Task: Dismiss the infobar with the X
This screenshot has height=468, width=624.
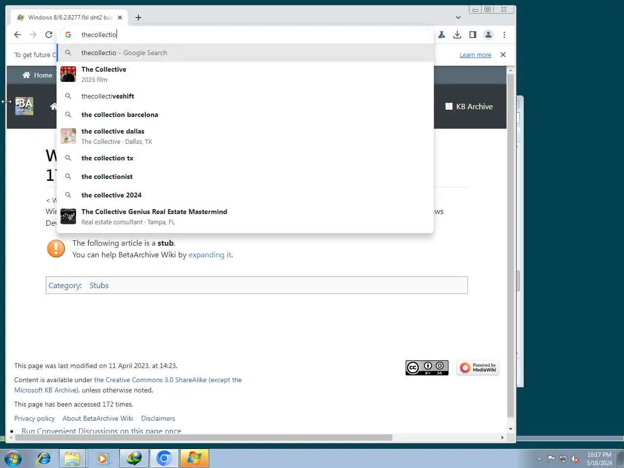Action: [503, 55]
